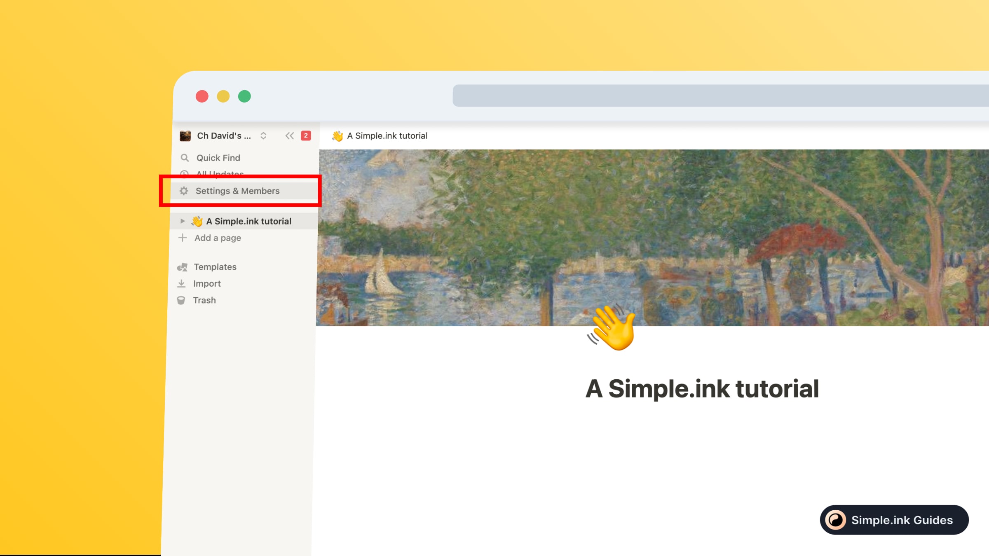Click the Quick Find magnifier icon
The image size is (989, 556).
tap(185, 158)
